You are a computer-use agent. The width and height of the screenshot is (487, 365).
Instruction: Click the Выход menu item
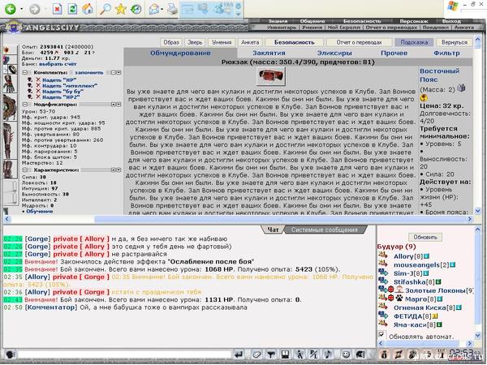451,21
